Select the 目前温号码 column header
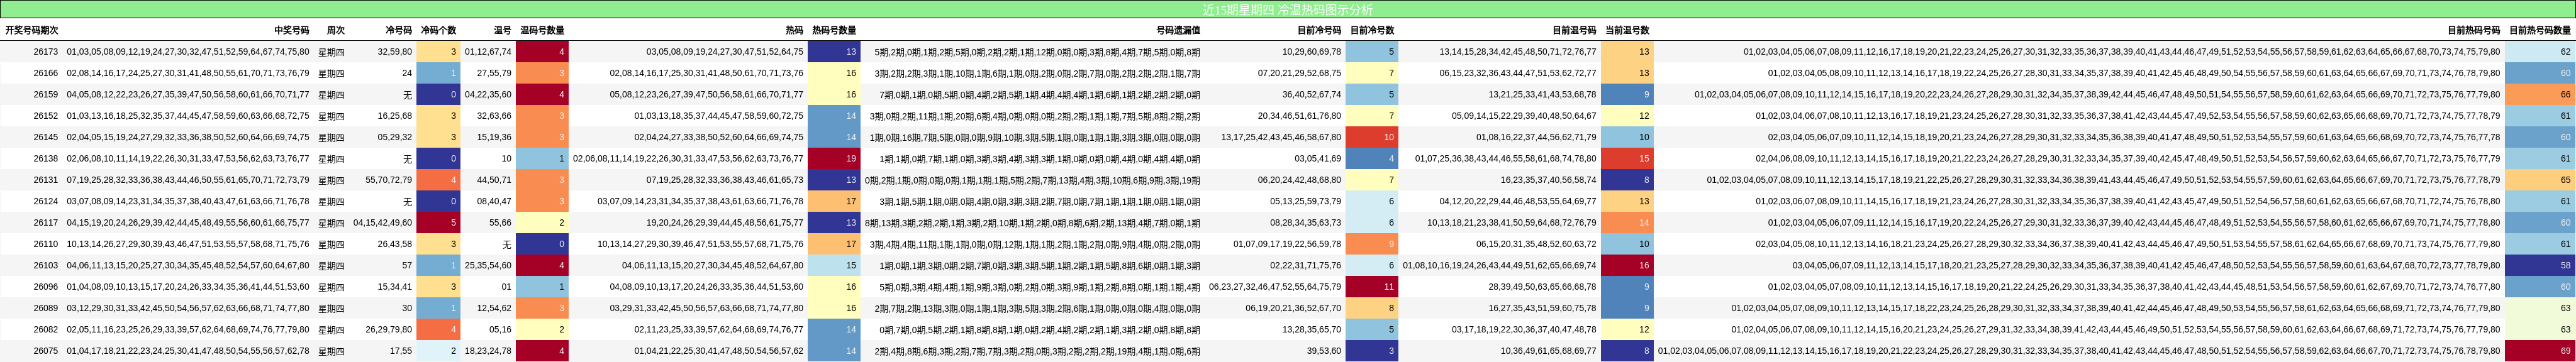This screenshot has height=362, width=2576. pyautogui.click(x=1574, y=31)
